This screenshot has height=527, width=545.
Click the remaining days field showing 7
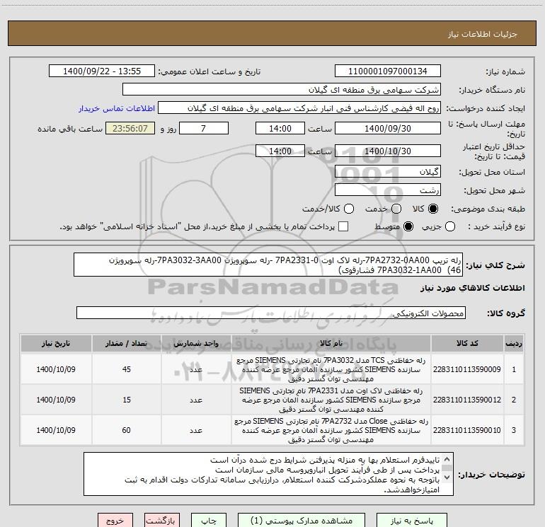204,128
